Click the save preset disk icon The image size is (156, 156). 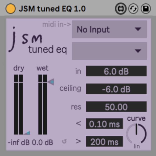[146, 9]
